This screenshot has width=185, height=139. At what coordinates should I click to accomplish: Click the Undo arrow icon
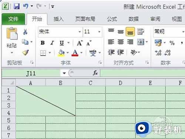tap(26, 6)
